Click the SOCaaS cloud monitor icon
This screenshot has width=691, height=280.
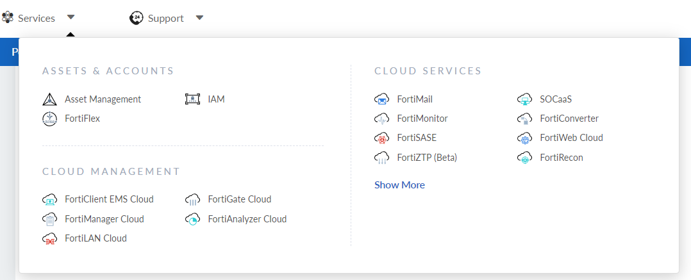[x=525, y=99]
